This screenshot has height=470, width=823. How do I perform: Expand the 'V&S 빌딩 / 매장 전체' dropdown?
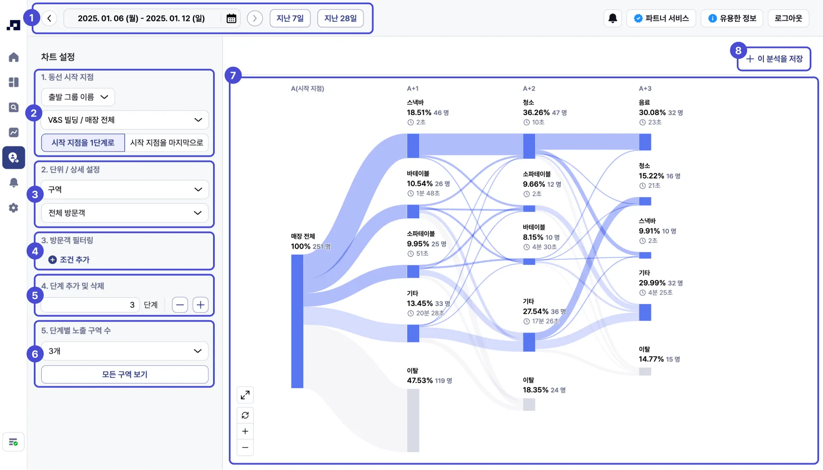click(125, 120)
